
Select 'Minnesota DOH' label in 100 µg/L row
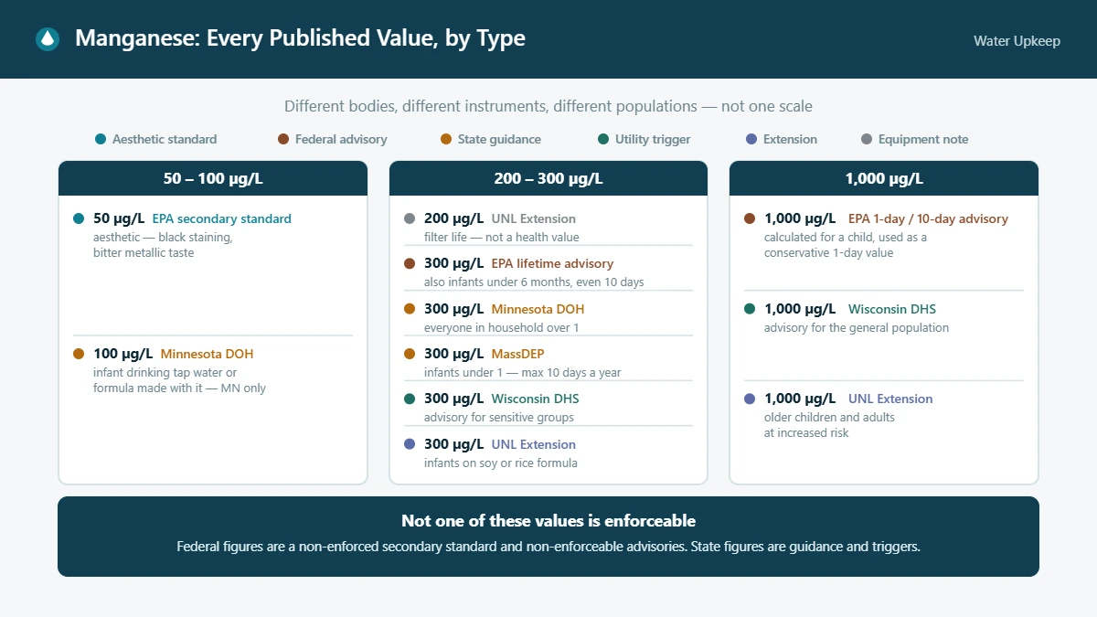pos(208,354)
